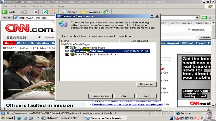This screenshot has height=121, width=216.
Task: Open the File menu
Action: pyautogui.click(x=4, y=6)
